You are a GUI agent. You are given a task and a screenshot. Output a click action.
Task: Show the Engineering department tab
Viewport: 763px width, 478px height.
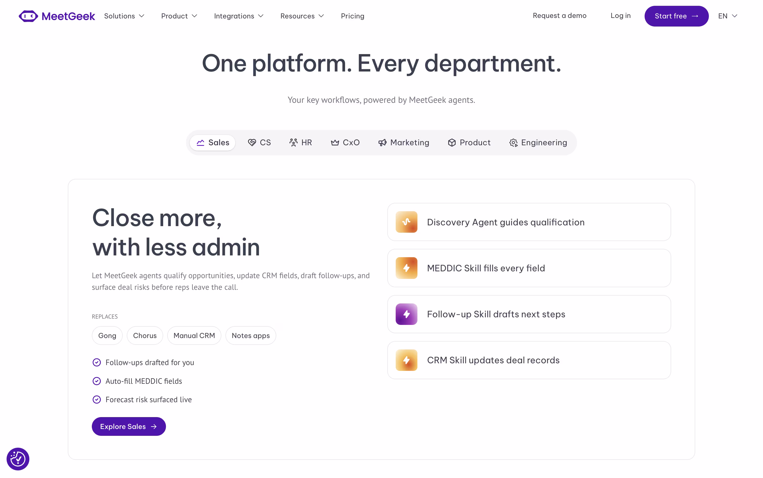tap(538, 142)
